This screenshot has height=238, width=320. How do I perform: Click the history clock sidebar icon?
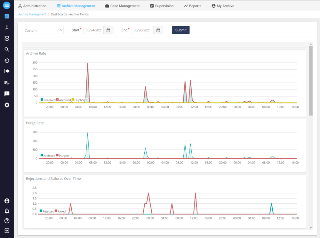7,60
